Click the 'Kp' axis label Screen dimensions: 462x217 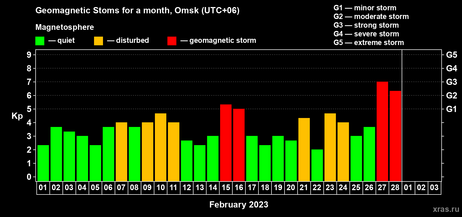(x=17, y=116)
